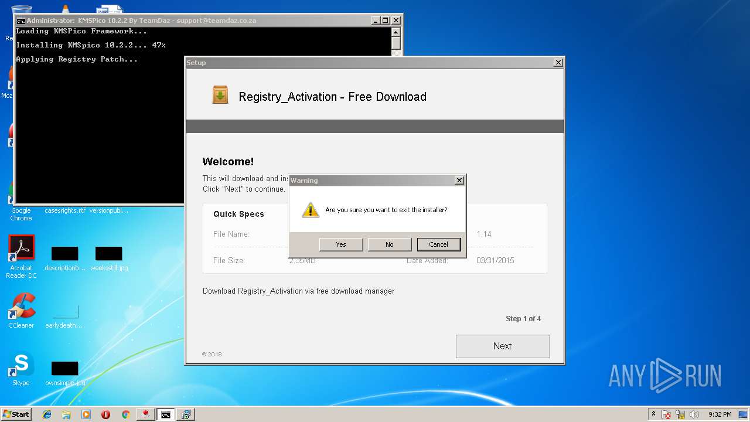Launch Chrome from the taskbar

(125, 414)
